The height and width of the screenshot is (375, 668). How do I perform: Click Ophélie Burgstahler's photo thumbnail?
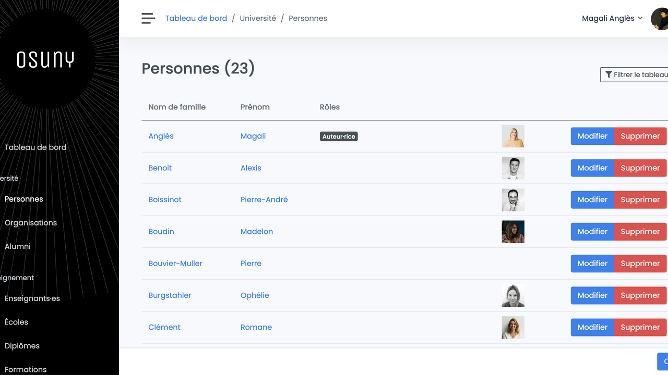[513, 295]
